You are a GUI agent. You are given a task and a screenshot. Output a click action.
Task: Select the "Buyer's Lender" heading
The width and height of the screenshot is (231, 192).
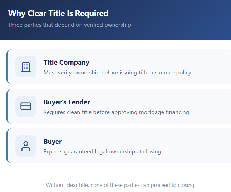pyautogui.click(x=67, y=102)
